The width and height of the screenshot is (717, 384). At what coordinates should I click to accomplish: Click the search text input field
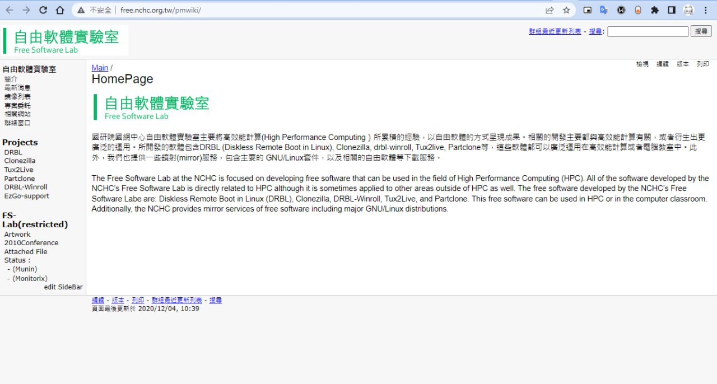[648, 31]
